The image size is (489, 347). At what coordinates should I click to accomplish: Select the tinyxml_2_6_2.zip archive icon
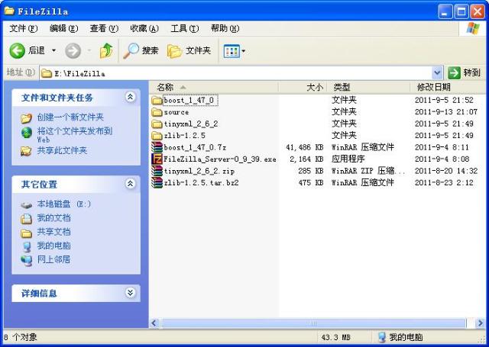click(x=157, y=171)
